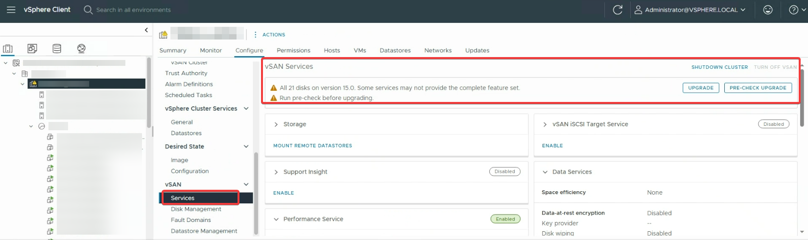Switch to the Summary tab
The height and width of the screenshot is (240, 808).
[x=173, y=50]
